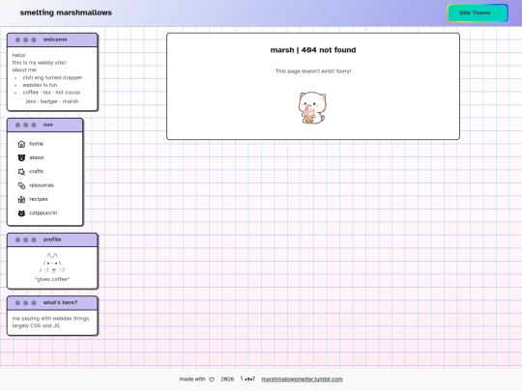522x391 pixels.
Task: Click the home house icon in nav
Action: [x=21, y=144]
